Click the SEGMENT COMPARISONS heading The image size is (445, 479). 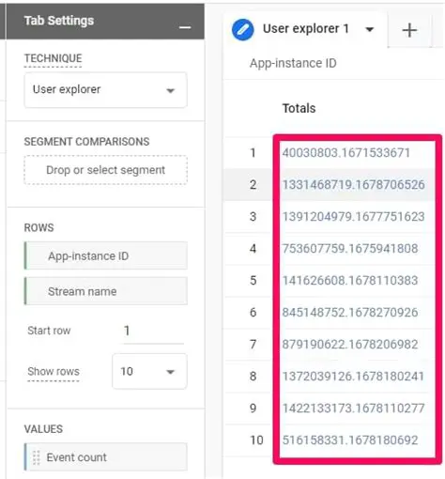click(86, 142)
